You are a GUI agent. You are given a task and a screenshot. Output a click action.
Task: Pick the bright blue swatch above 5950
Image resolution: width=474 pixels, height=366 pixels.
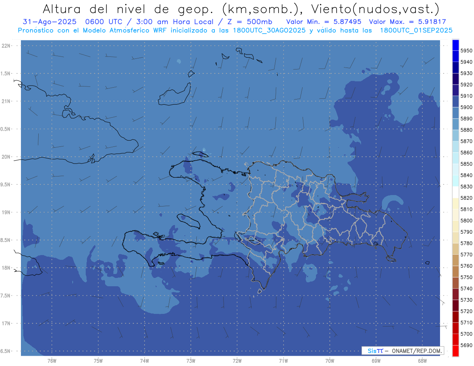(455, 45)
